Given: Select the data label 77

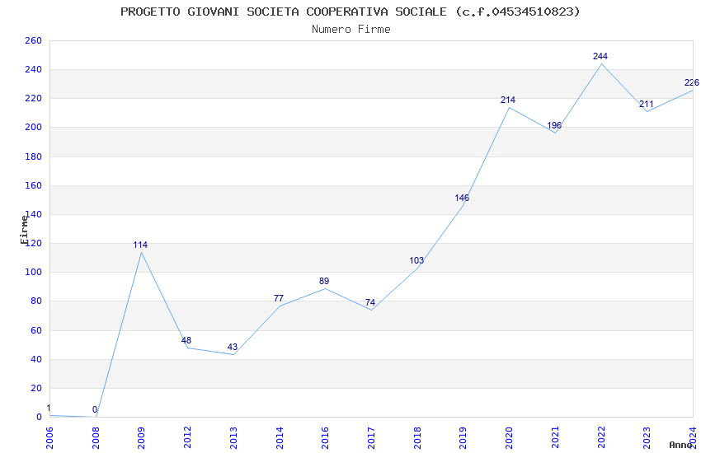Looking at the screenshot, I should pos(279,298).
